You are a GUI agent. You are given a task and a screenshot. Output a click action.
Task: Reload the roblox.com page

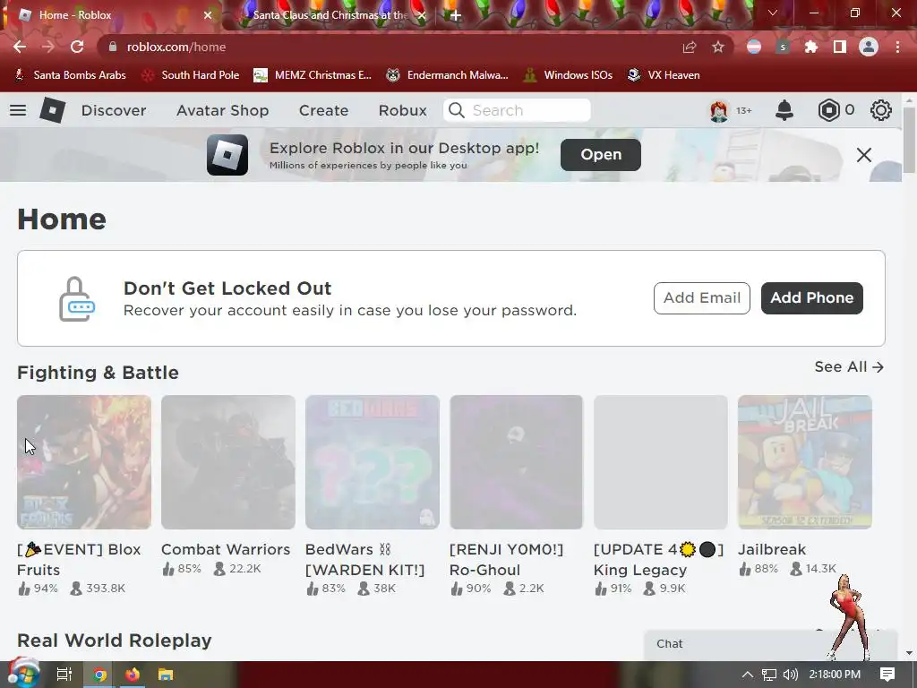click(x=77, y=47)
